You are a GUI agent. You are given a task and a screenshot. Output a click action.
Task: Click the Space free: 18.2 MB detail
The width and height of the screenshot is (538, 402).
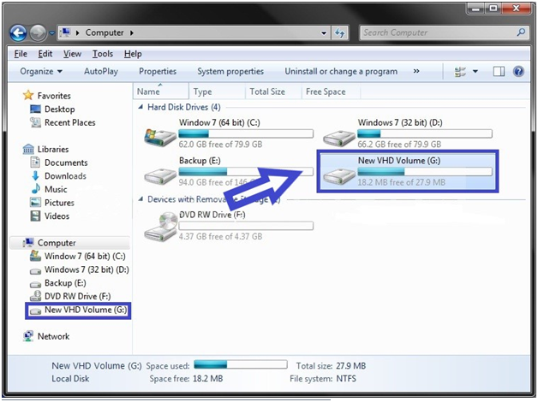click(x=186, y=379)
